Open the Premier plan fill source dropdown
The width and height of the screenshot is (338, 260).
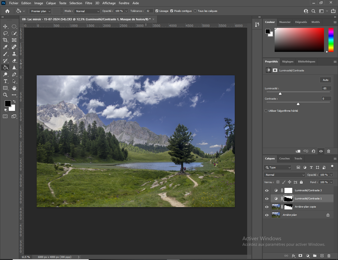point(40,11)
